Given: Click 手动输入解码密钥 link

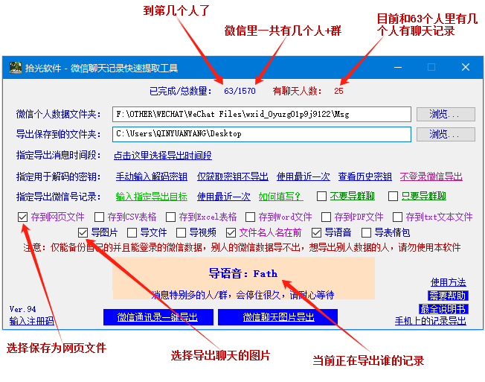Looking at the screenshot, I should pos(152,176).
